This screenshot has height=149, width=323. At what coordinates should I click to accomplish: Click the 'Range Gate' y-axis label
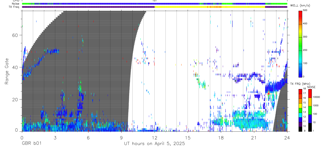(7, 71)
